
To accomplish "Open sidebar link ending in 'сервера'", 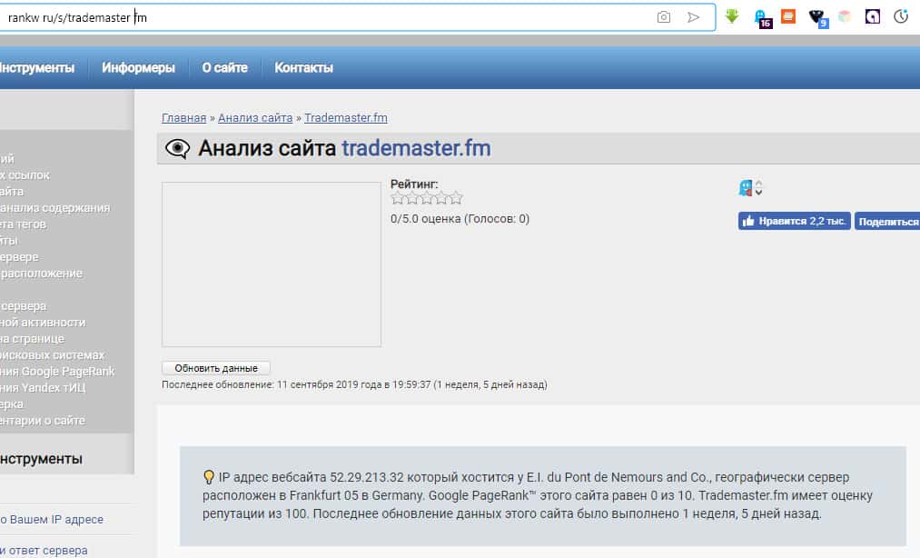I will point(24,306).
